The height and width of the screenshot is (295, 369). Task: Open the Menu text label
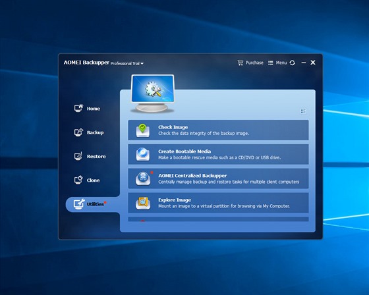[281, 63]
